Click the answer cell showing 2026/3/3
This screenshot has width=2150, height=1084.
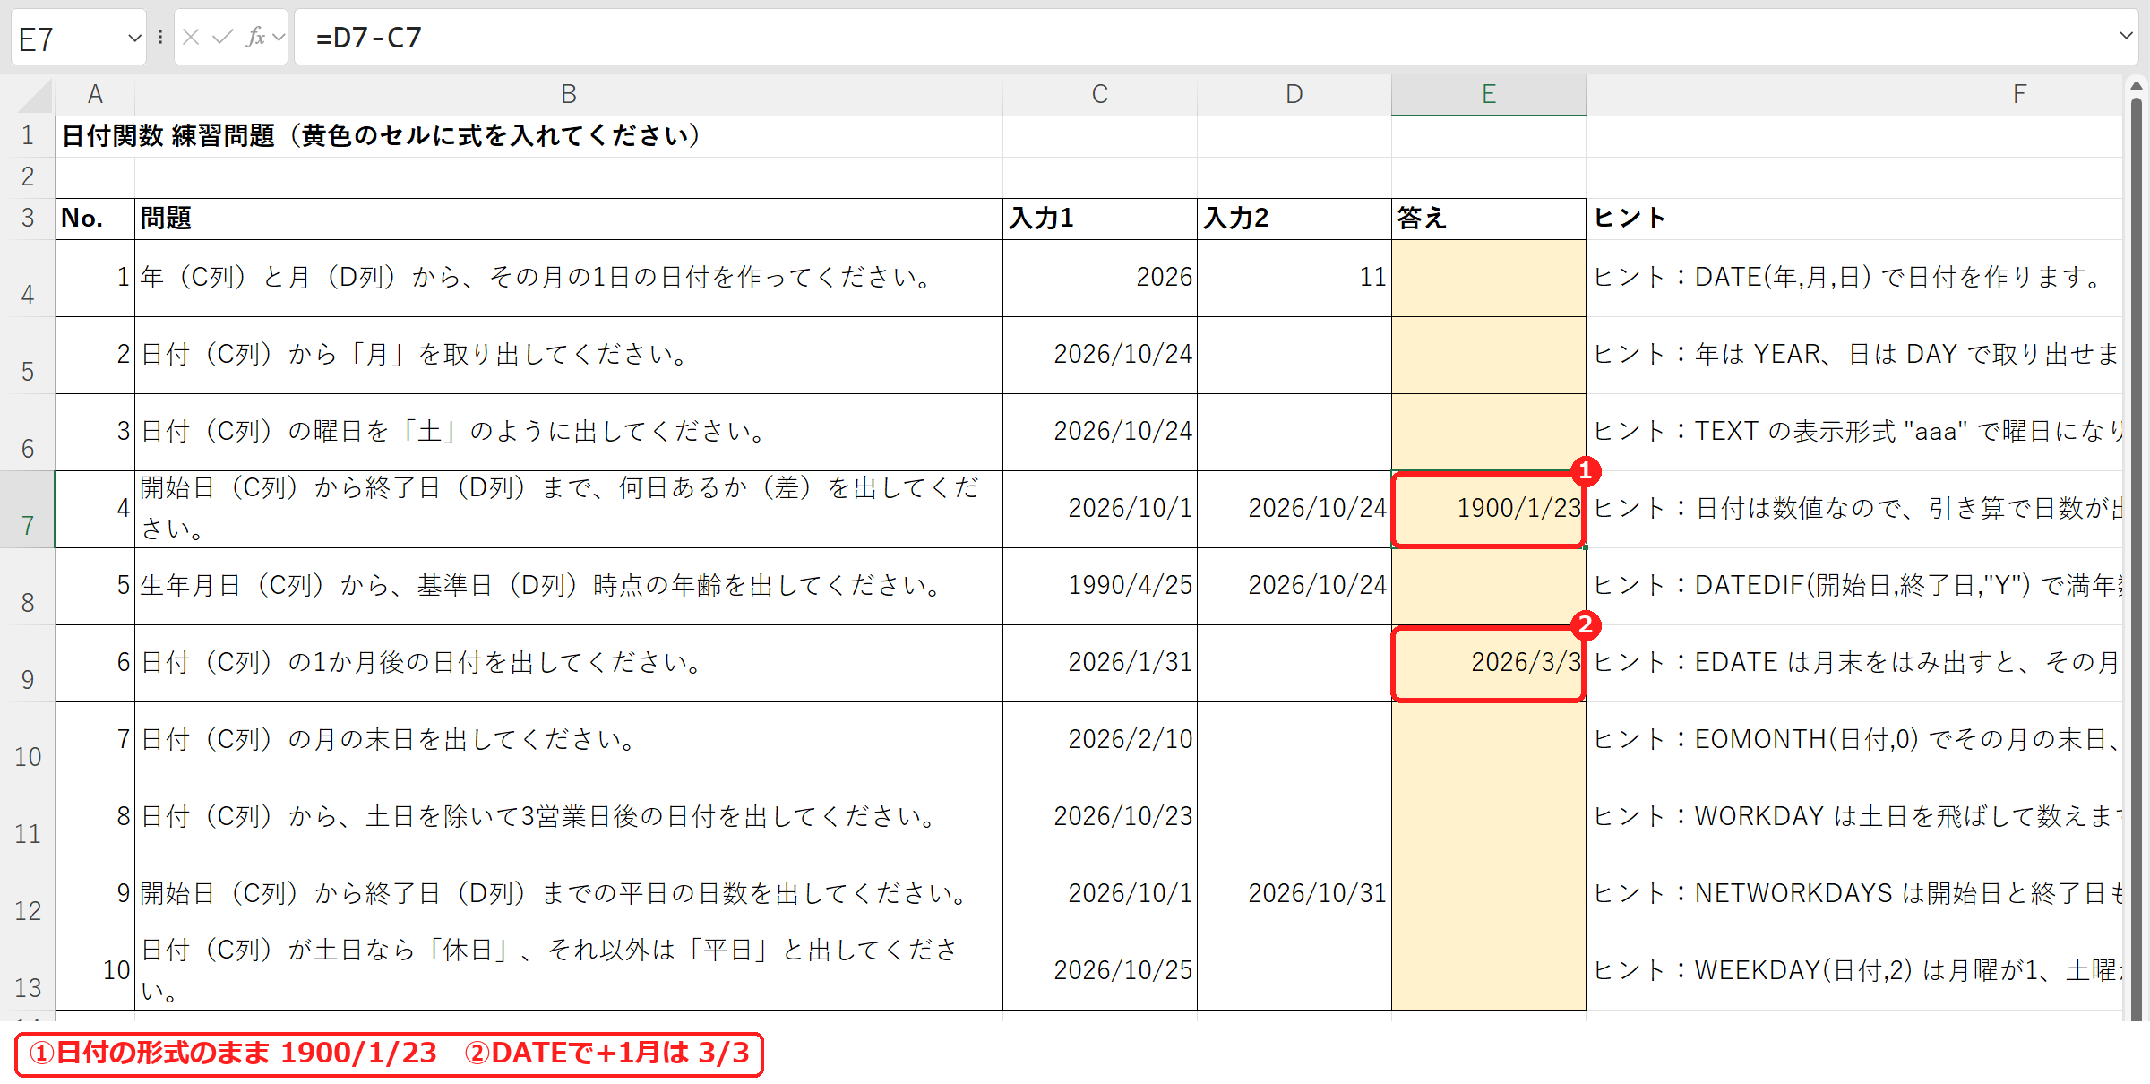point(1489,663)
